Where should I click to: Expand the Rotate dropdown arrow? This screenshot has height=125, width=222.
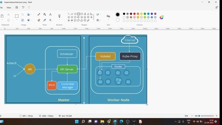click(x=31, y=15)
